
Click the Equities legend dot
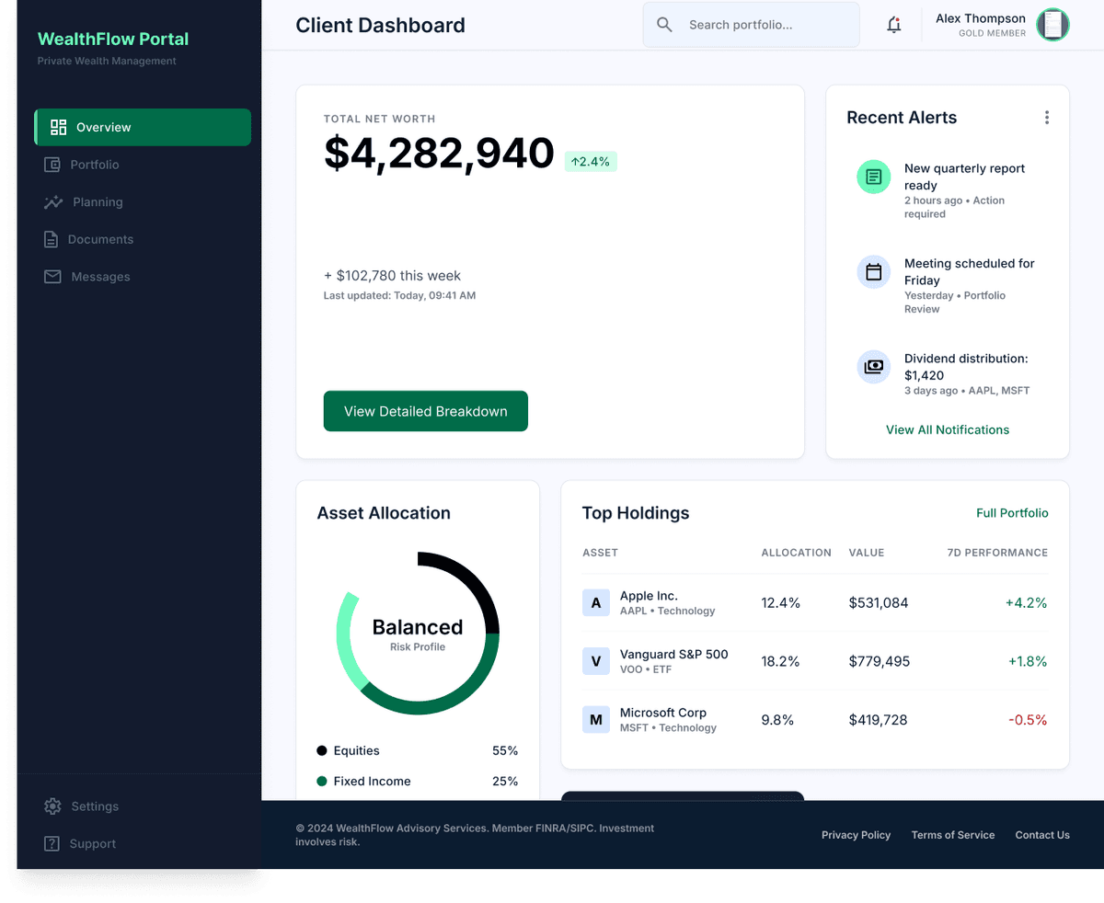click(322, 751)
